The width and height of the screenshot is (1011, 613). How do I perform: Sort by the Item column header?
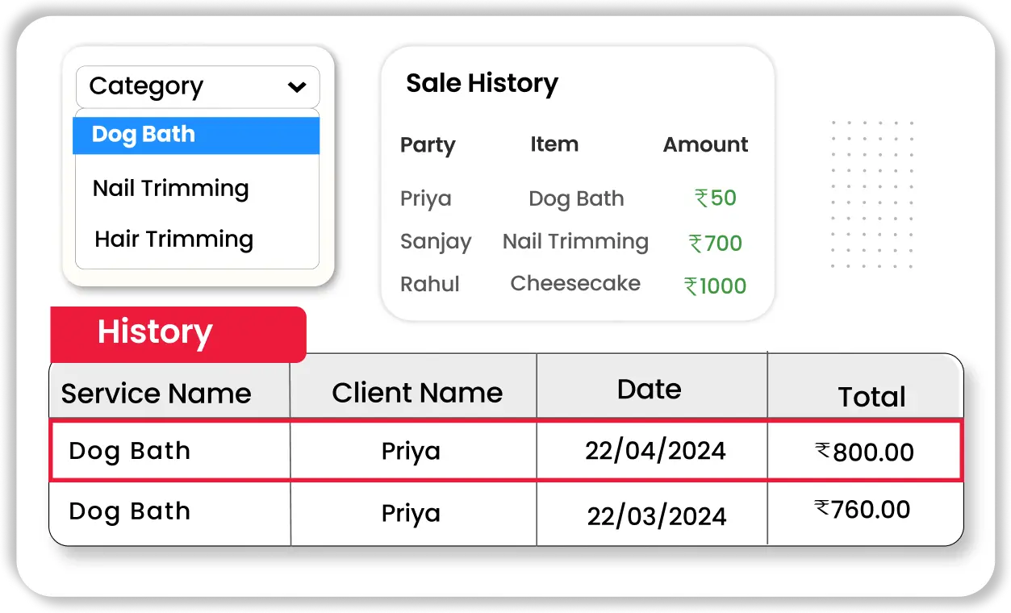pos(554,144)
